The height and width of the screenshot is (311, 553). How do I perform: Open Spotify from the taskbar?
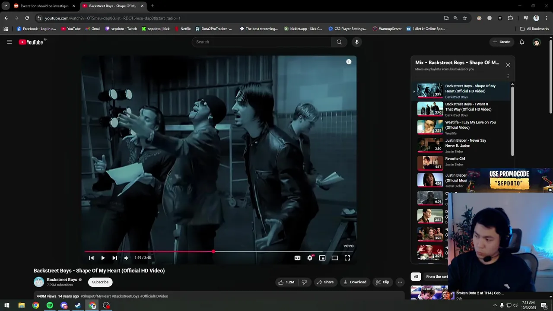pyautogui.click(x=50, y=305)
